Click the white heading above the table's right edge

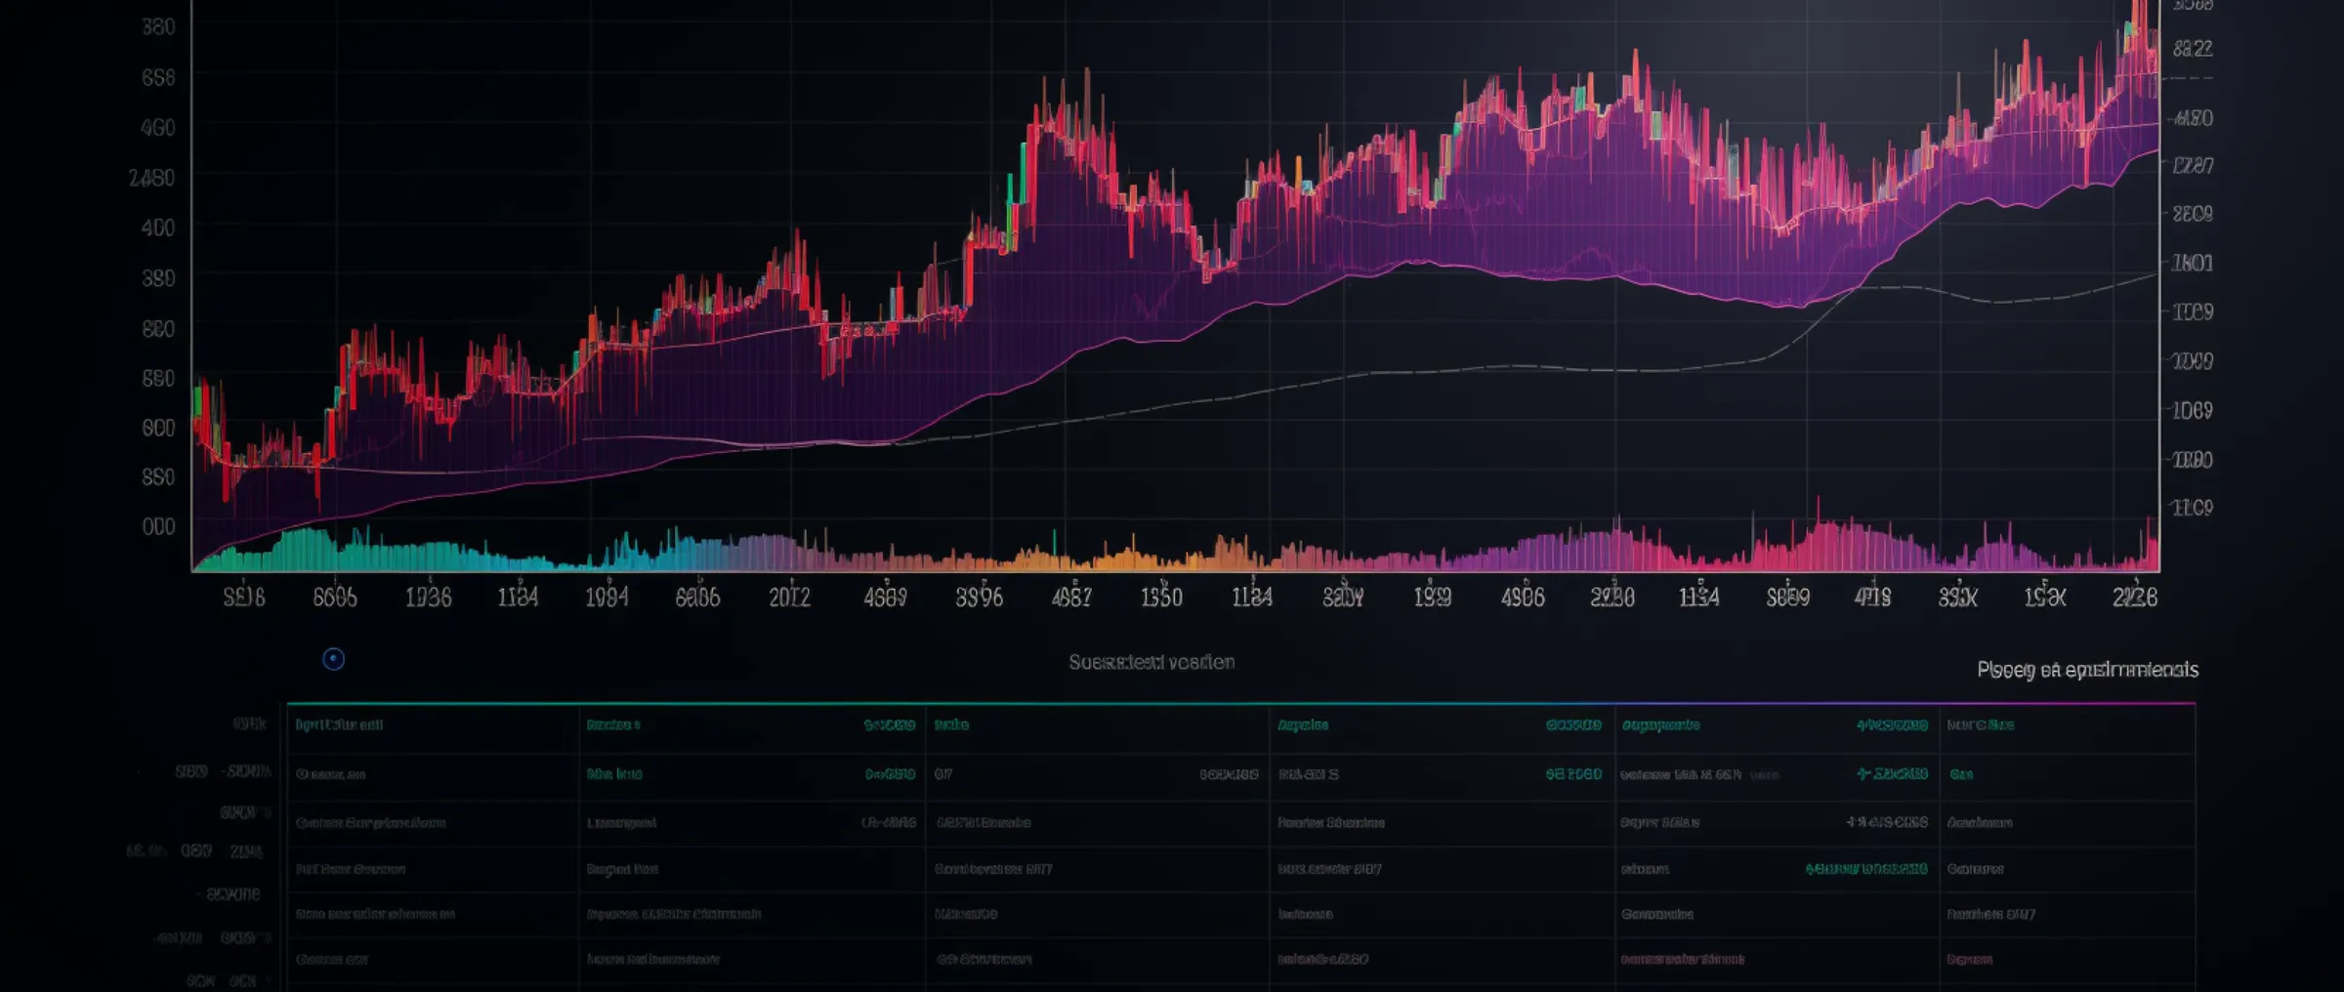(2087, 669)
